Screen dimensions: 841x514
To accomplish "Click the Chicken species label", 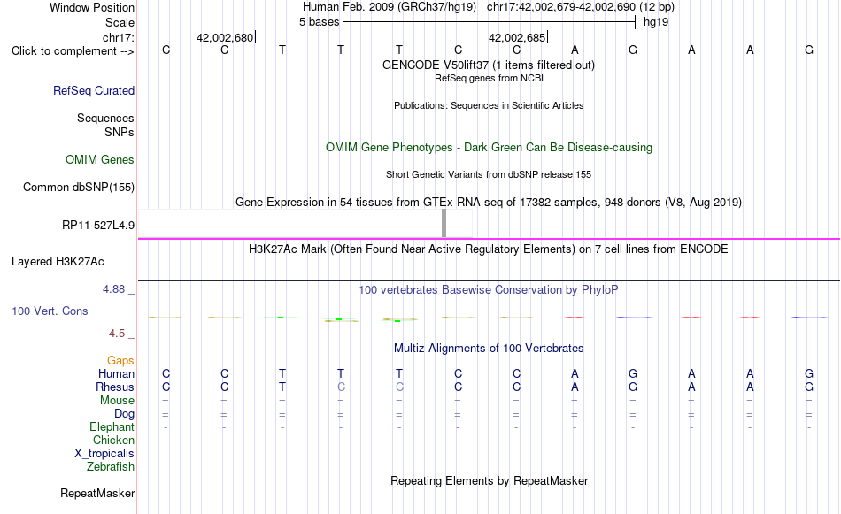I will click(x=113, y=440).
